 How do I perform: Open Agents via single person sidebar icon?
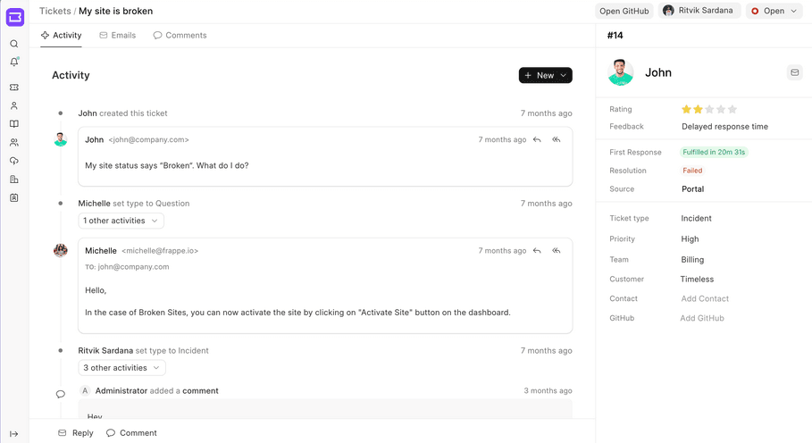pyautogui.click(x=14, y=105)
